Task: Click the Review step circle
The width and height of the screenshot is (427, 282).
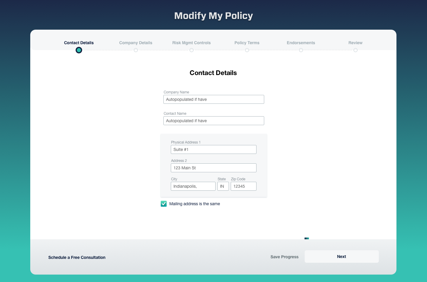Action: coord(356,50)
